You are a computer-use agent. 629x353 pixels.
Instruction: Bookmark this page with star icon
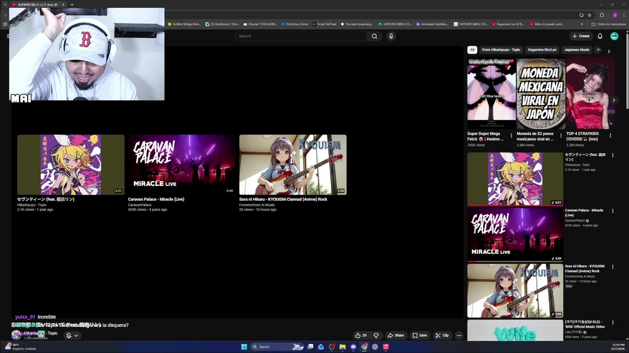(x=590, y=15)
